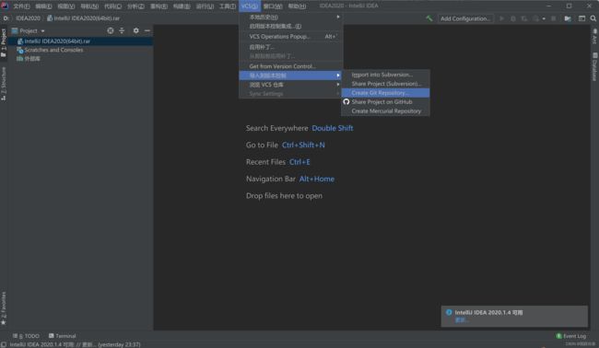The height and width of the screenshot is (348, 599).
Task: Open the 导航(N) menu
Action: tap(89, 6)
